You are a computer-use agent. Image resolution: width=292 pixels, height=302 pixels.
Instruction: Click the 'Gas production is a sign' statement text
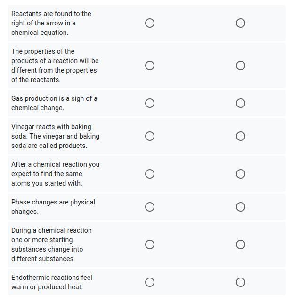point(54,103)
